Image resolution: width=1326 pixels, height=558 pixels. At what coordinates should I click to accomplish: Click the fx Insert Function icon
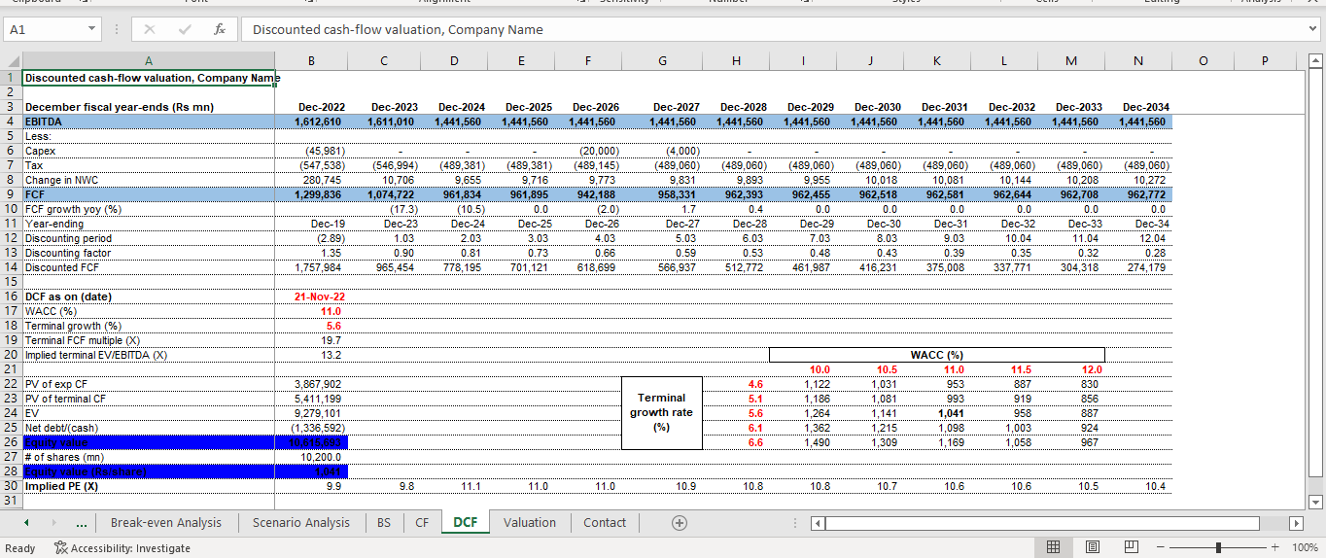[x=220, y=30]
